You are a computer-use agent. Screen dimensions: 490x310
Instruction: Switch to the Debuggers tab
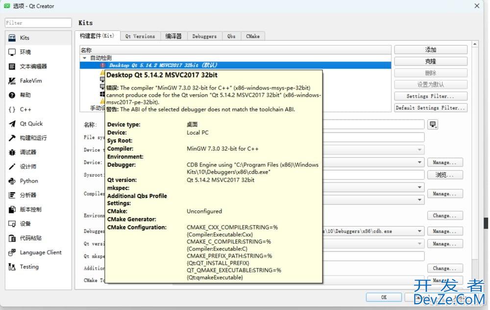tap(204, 36)
